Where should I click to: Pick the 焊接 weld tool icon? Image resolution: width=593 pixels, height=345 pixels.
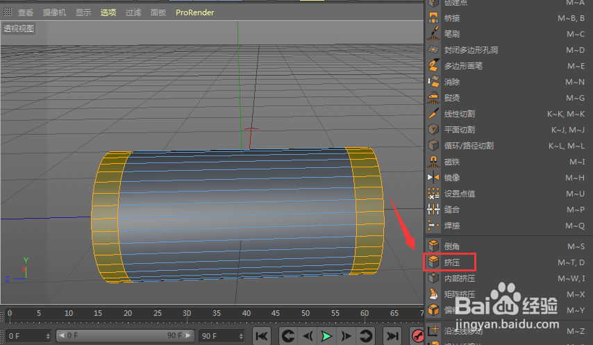tap(433, 226)
